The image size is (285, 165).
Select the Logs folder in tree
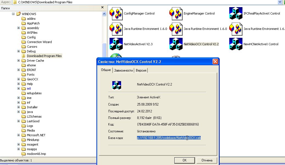click(x=30, y=126)
